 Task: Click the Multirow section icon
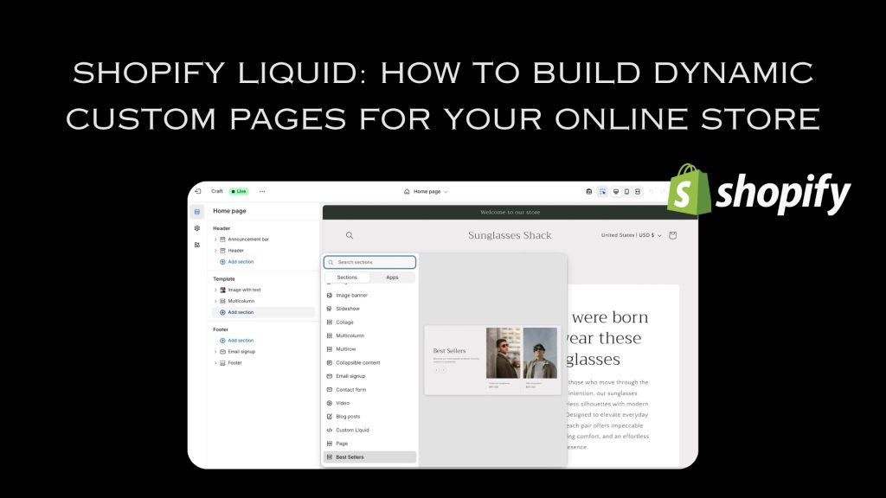coord(330,349)
